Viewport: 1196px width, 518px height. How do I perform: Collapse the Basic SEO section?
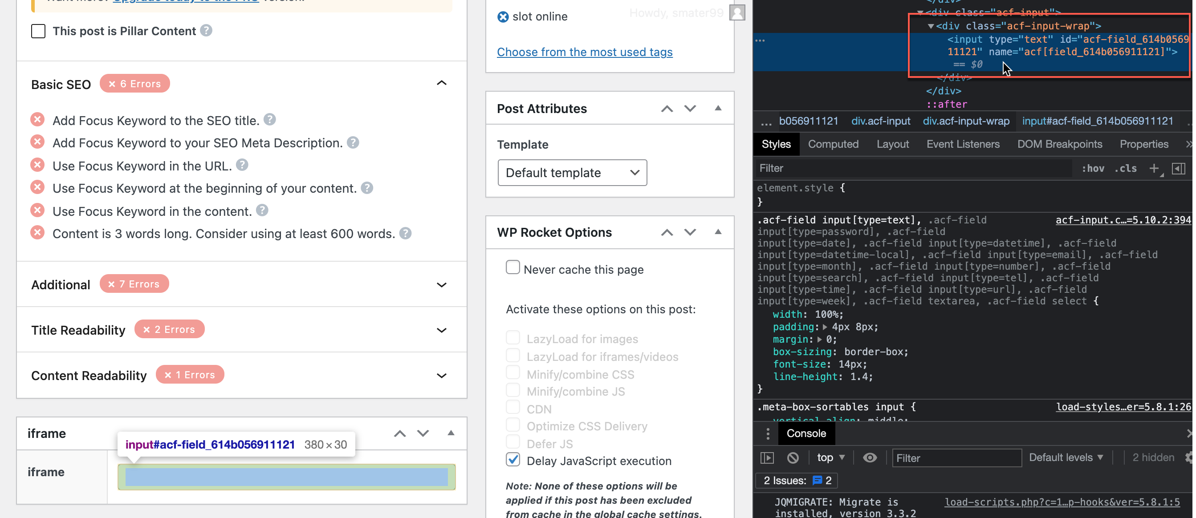tap(442, 83)
